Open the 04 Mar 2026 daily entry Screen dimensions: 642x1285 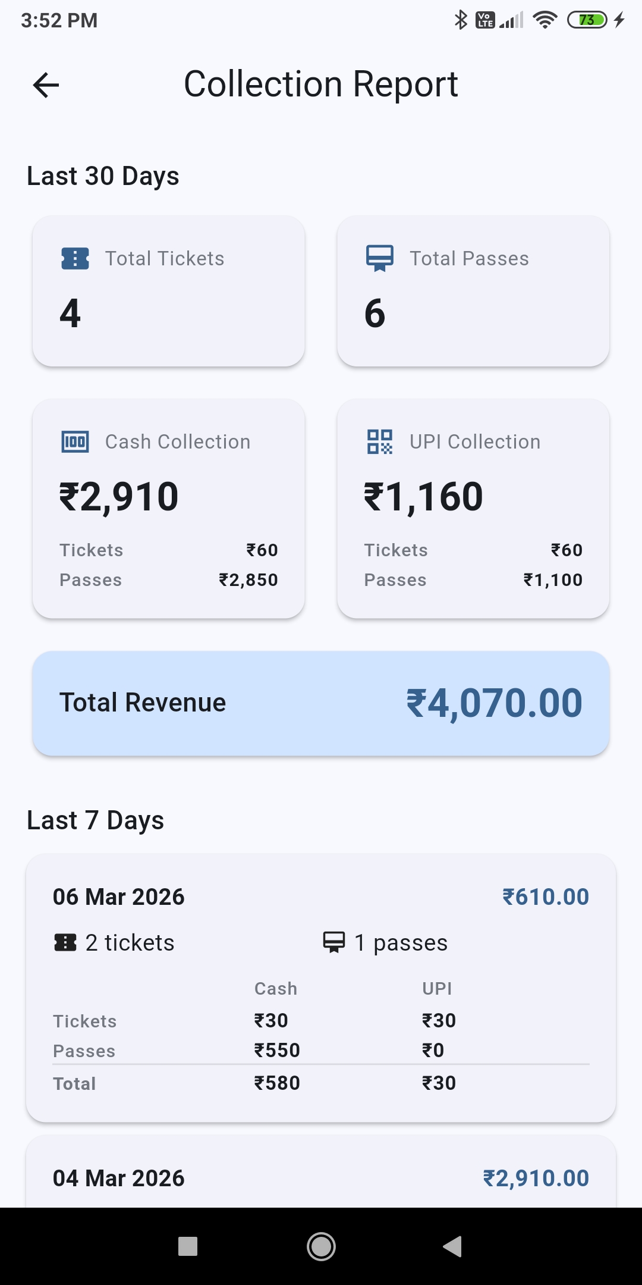pyautogui.click(x=321, y=1175)
